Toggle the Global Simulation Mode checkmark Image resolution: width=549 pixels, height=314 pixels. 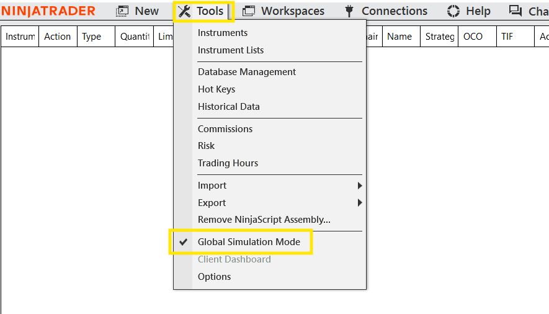[183, 242]
